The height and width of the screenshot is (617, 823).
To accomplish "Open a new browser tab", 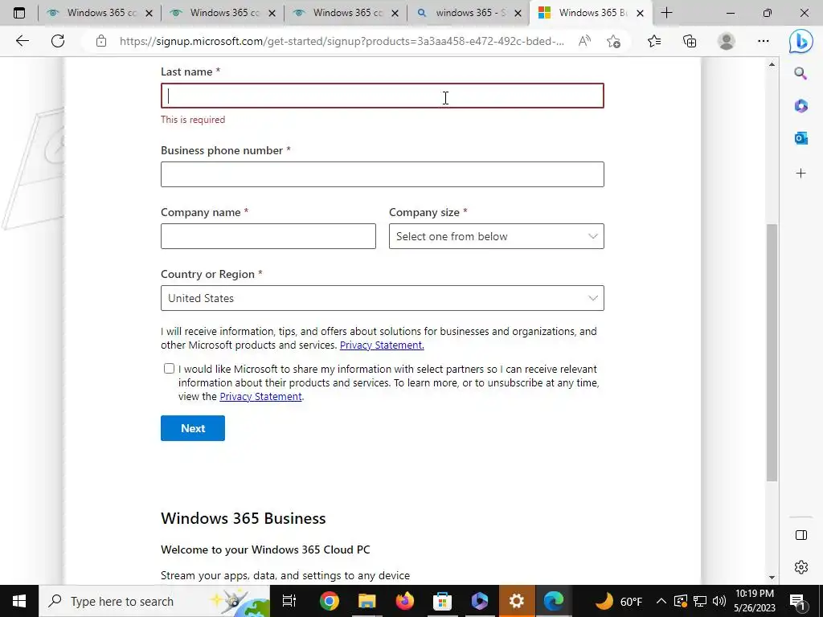I will click(x=666, y=13).
